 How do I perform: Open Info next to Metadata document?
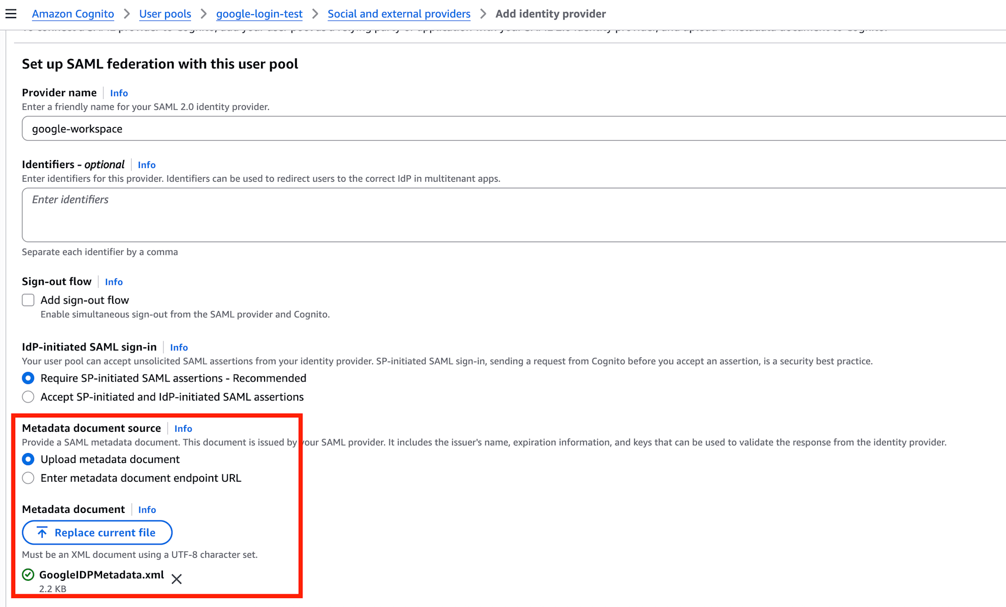coord(147,510)
